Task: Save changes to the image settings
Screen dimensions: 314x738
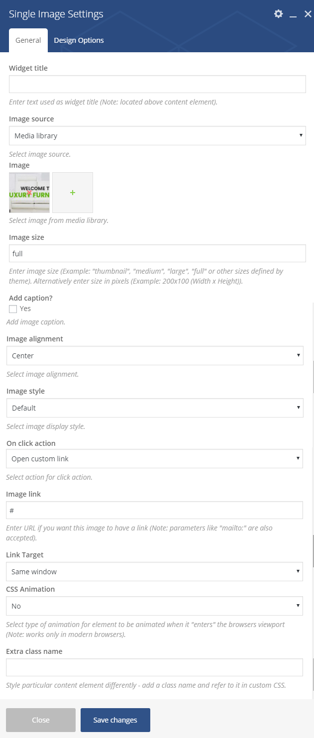Action: [x=115, y=720]
